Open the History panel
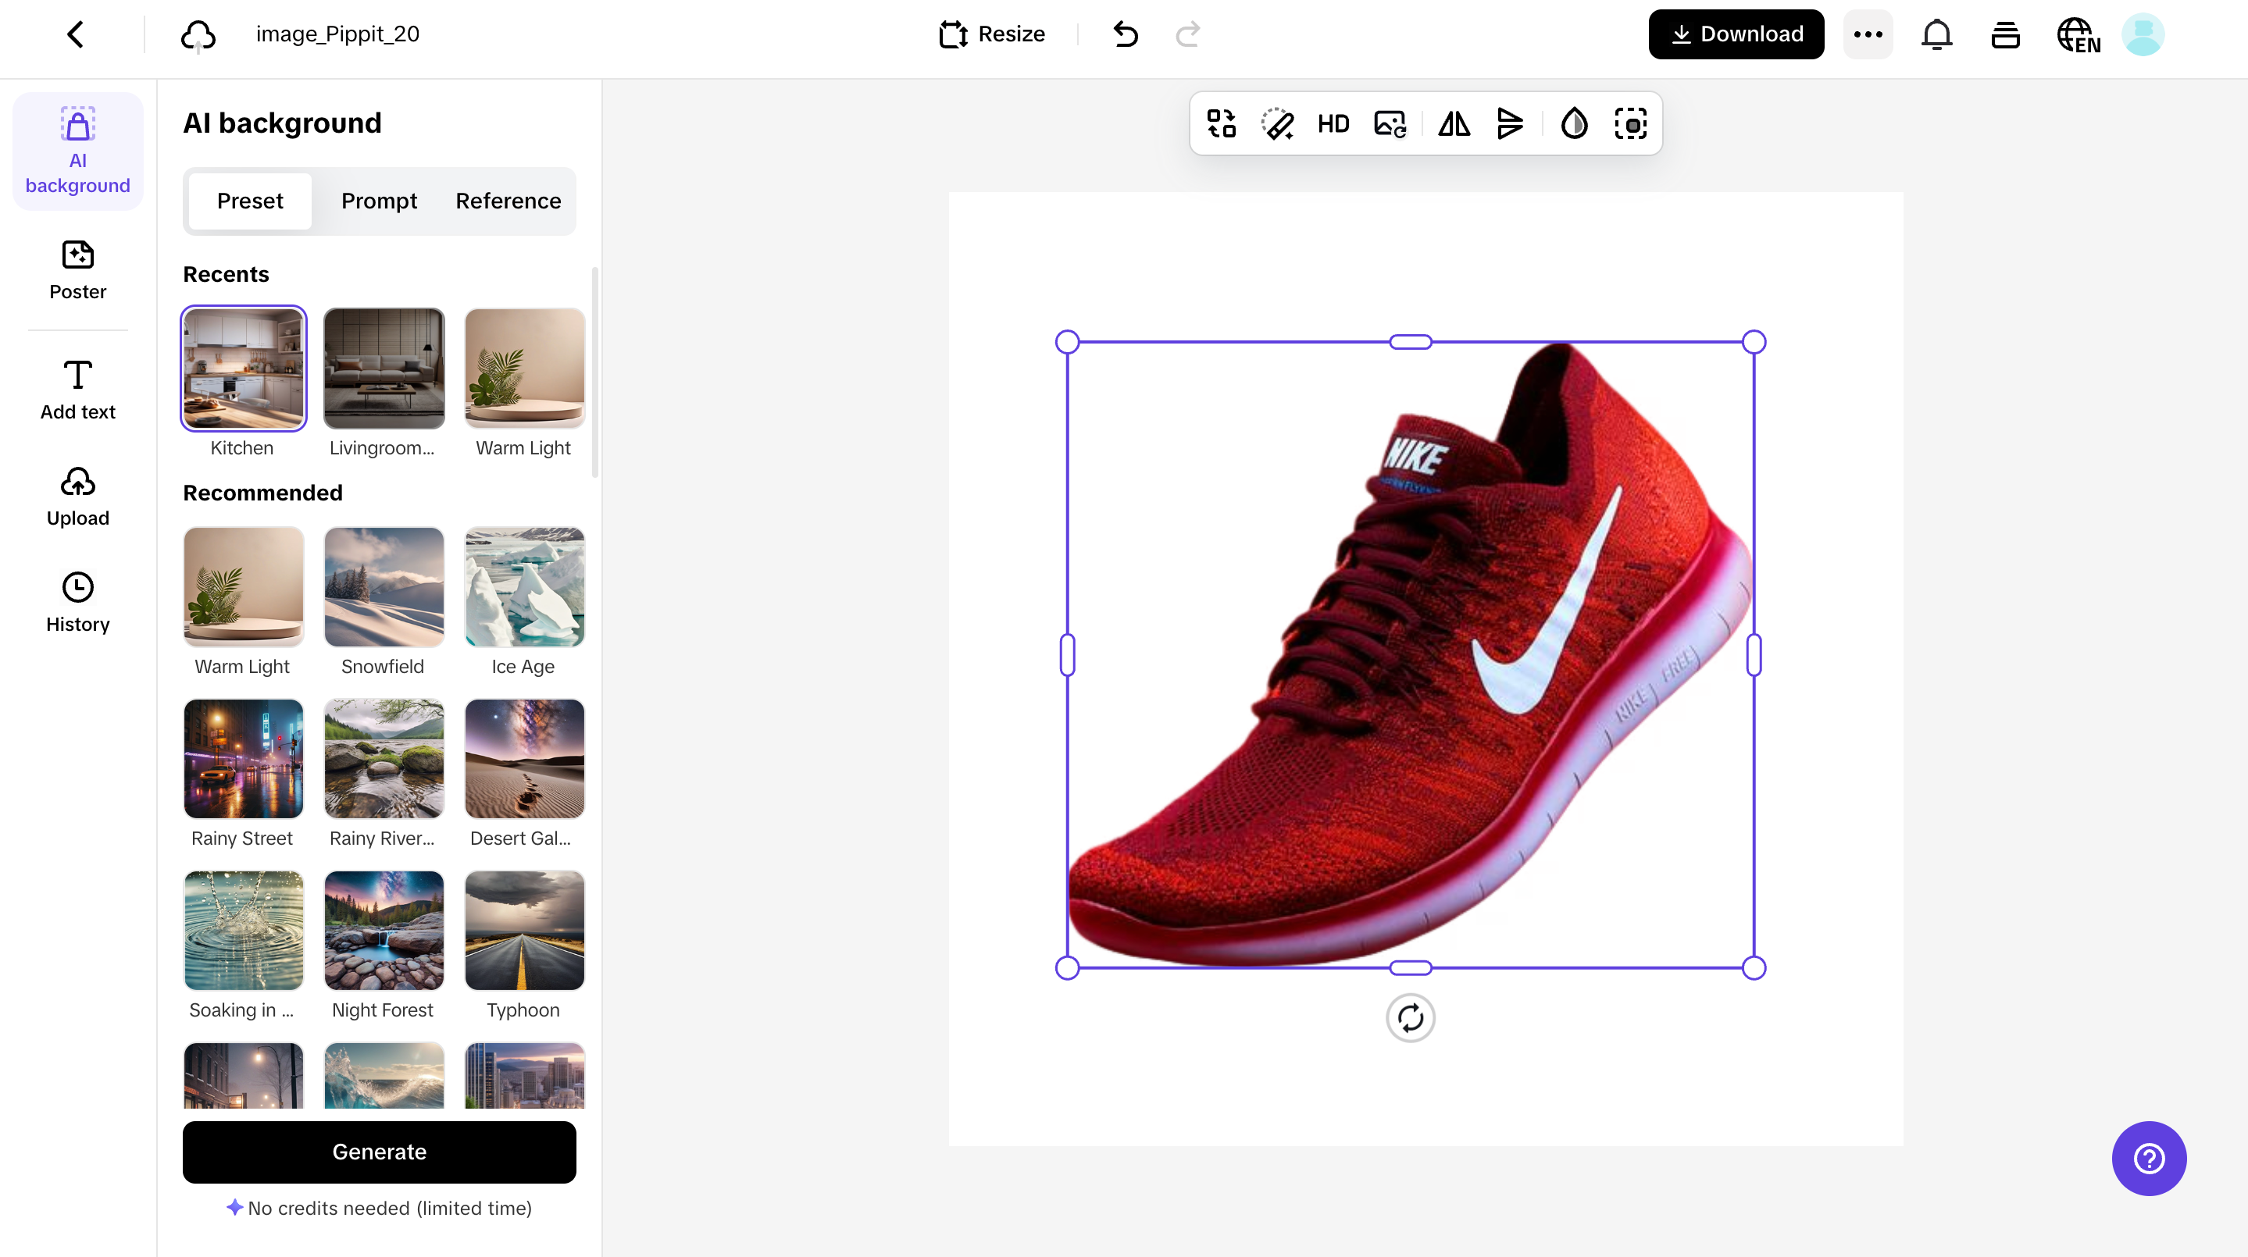Viewport: 2248px width, 1257px height. tap(77, 604)
